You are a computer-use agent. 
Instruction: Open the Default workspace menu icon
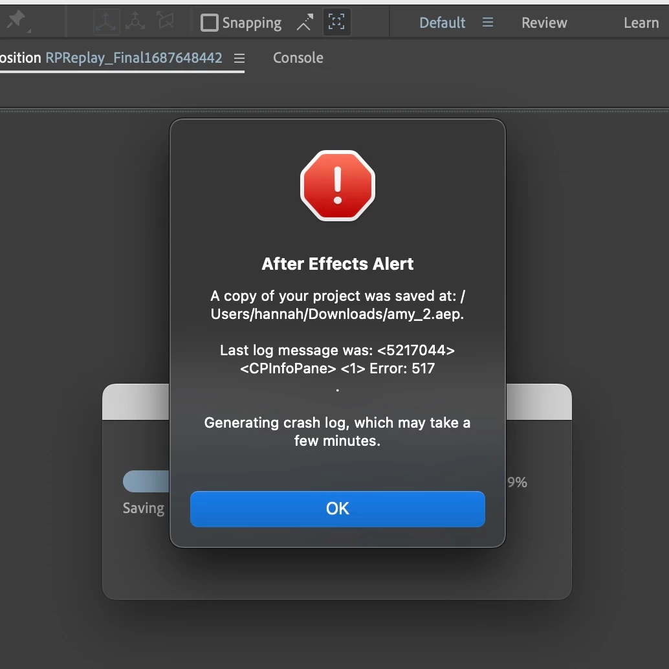[x=488, y=22]
